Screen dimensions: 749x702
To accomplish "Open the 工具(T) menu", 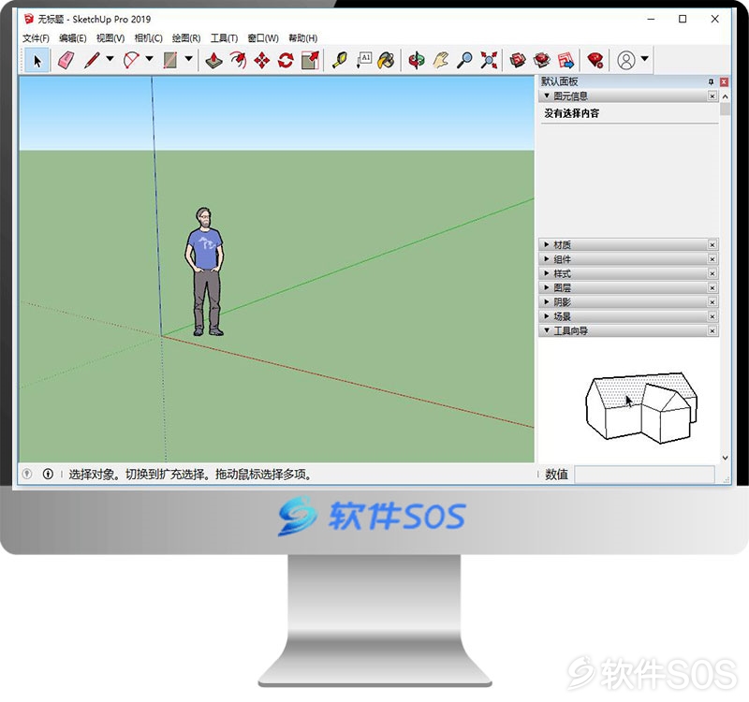I will click(224, 38).
